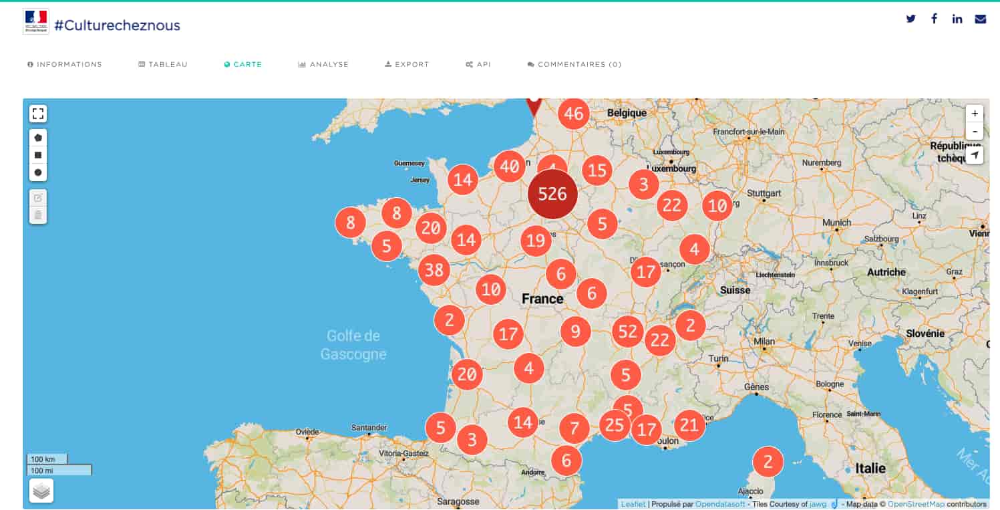
Task: Share on Twitter
Action: click(x=910, y=19)
